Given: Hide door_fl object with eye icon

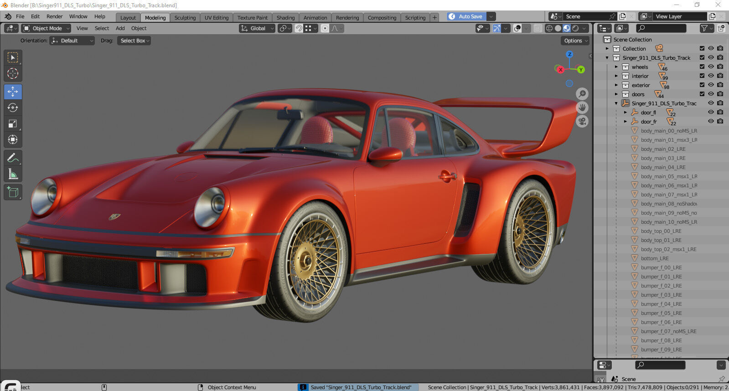Looking at the screenshot, I should tap(711, 112).
